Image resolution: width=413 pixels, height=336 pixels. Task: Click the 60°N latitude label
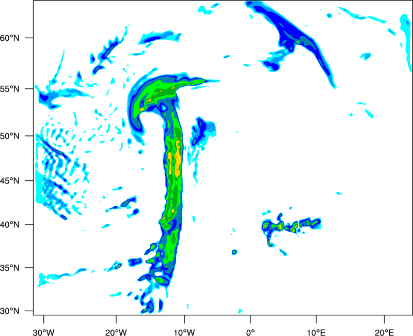[10, 38]
